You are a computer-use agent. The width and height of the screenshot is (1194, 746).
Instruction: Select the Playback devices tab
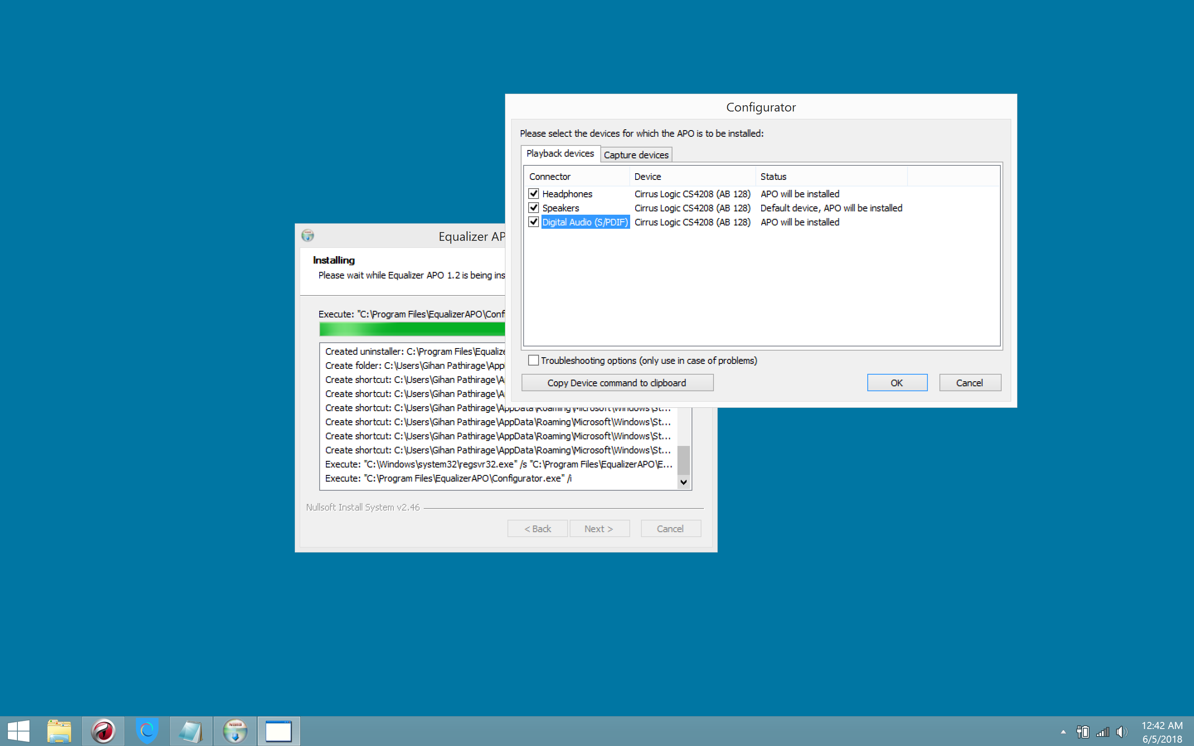point(560,153)
